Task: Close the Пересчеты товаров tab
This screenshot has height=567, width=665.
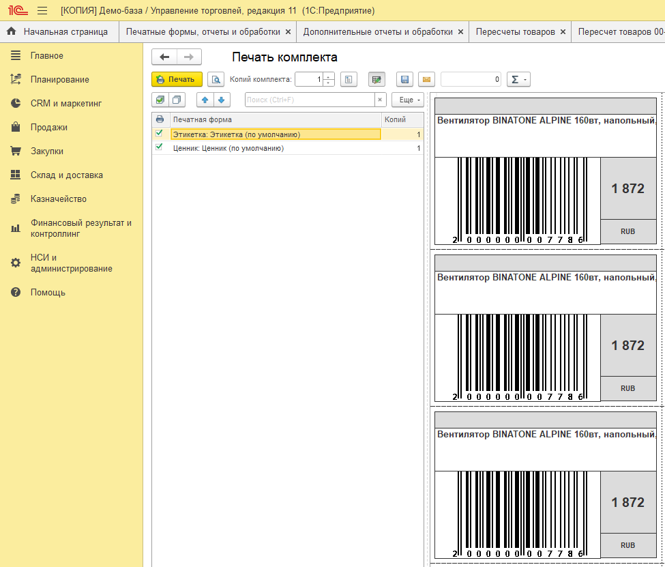Action: tap(563, 32)
